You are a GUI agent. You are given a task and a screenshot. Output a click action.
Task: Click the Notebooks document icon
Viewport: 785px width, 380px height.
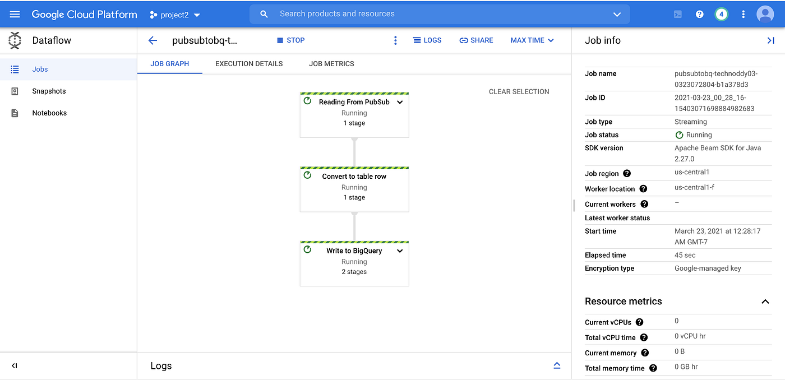tap(15, 113)
